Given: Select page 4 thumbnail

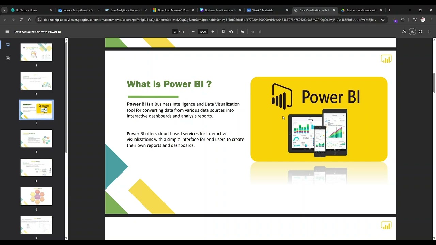Looking at the screenshot, I should (x=36, y=138).
